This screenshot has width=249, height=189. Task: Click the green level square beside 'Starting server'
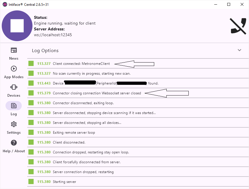pyautogui.click(x=31, y=181)
